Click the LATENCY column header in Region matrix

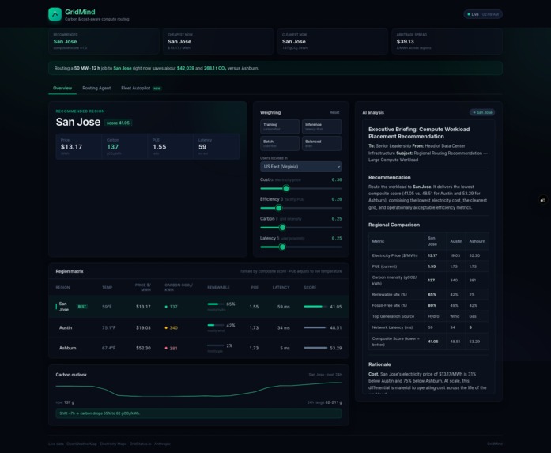pos(281,288)
